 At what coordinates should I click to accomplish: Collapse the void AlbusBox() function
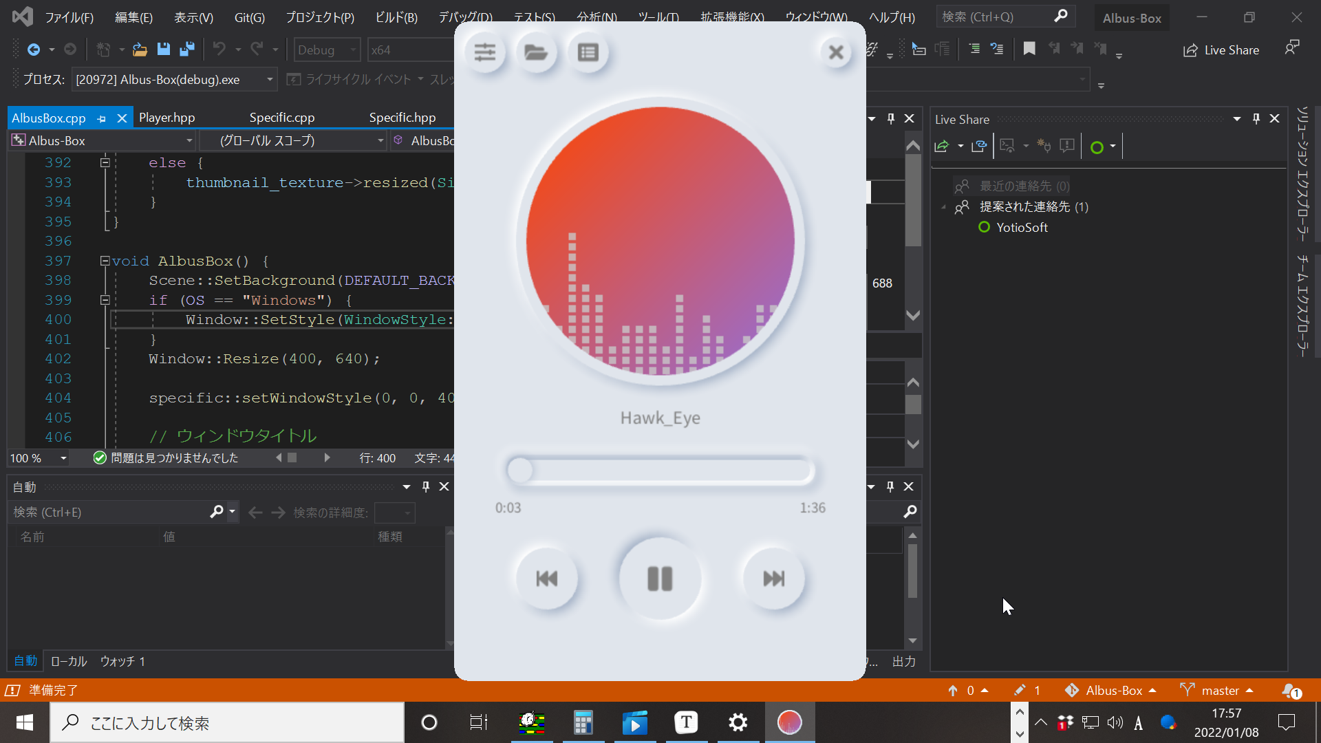click(x=105, y=261)
